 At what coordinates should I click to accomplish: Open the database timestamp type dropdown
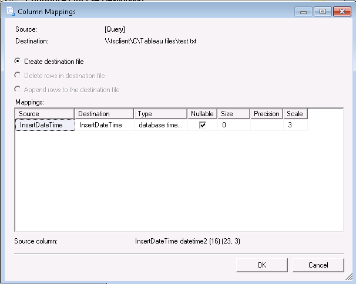(x=160, y=125)
